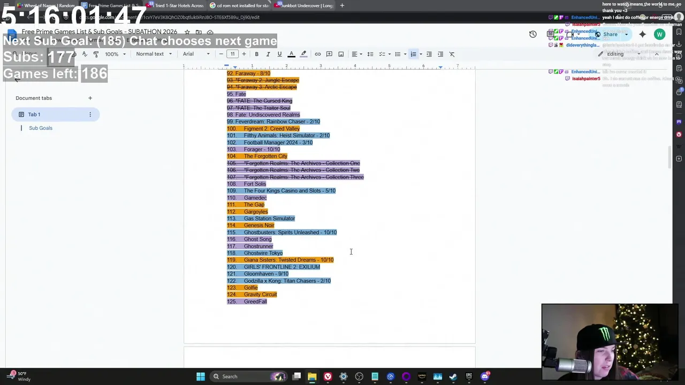
Task: Open File Explorer from taskbar
Action: point(312,376)
